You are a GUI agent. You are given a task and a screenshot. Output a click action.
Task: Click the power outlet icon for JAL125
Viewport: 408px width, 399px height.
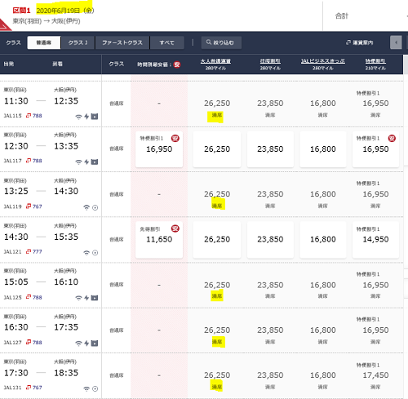click(x=86, y=298)
